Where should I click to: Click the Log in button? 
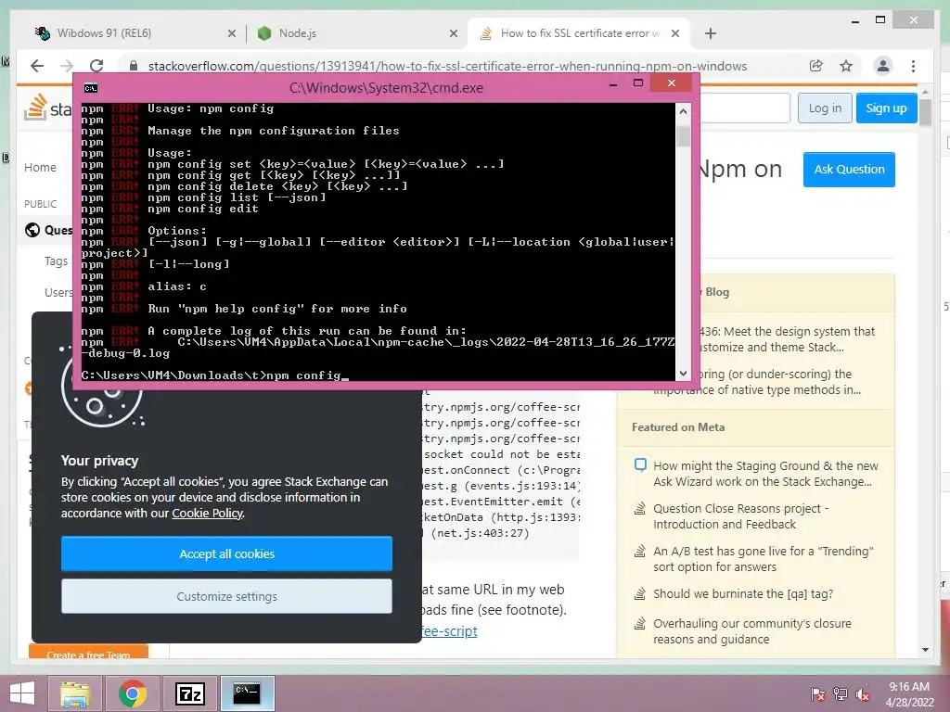(x=825, y=108)
